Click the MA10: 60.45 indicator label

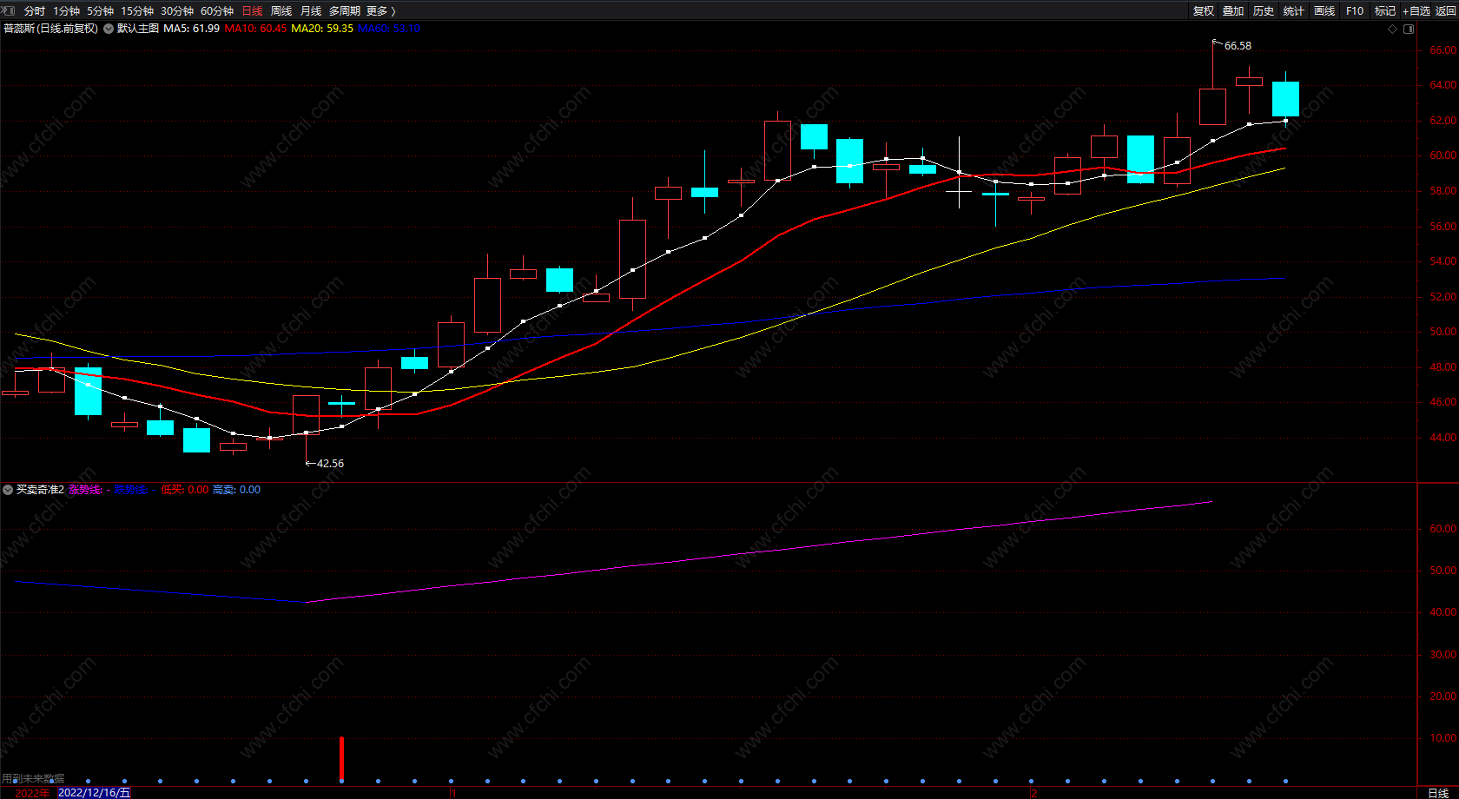(255, 29)
